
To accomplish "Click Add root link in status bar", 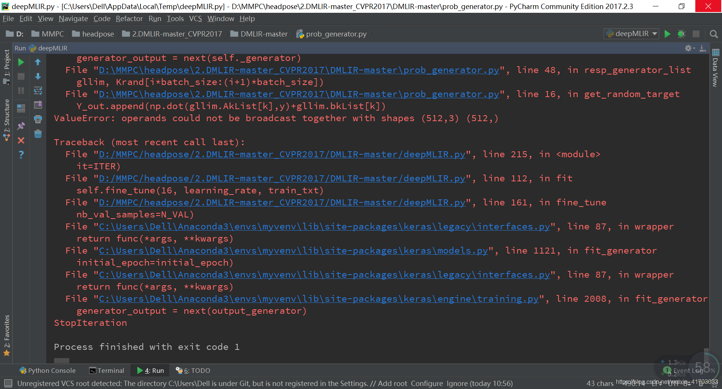I will [x=392, y=383].
